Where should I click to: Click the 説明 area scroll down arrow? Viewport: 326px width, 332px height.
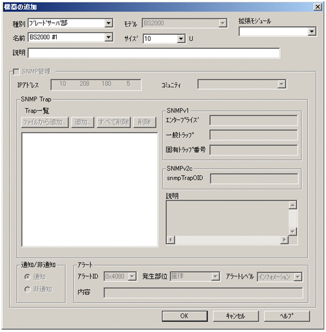coord(292,231)
